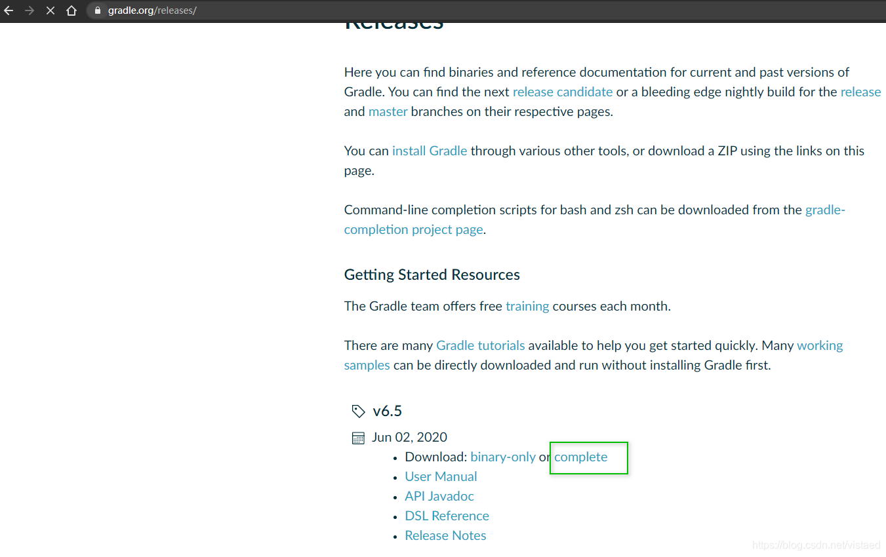Go back with the browser back arrow
This screenshot has width=886, height=557.
(x=9, y=10)
